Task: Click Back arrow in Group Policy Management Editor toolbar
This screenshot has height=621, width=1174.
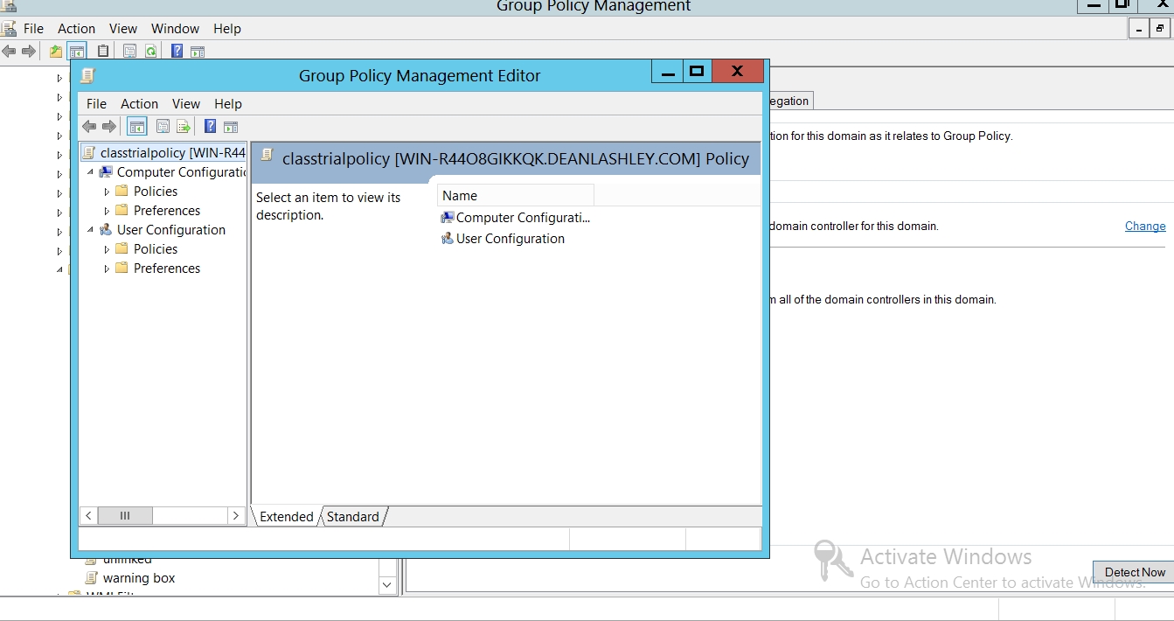Action: click(89, 127)
